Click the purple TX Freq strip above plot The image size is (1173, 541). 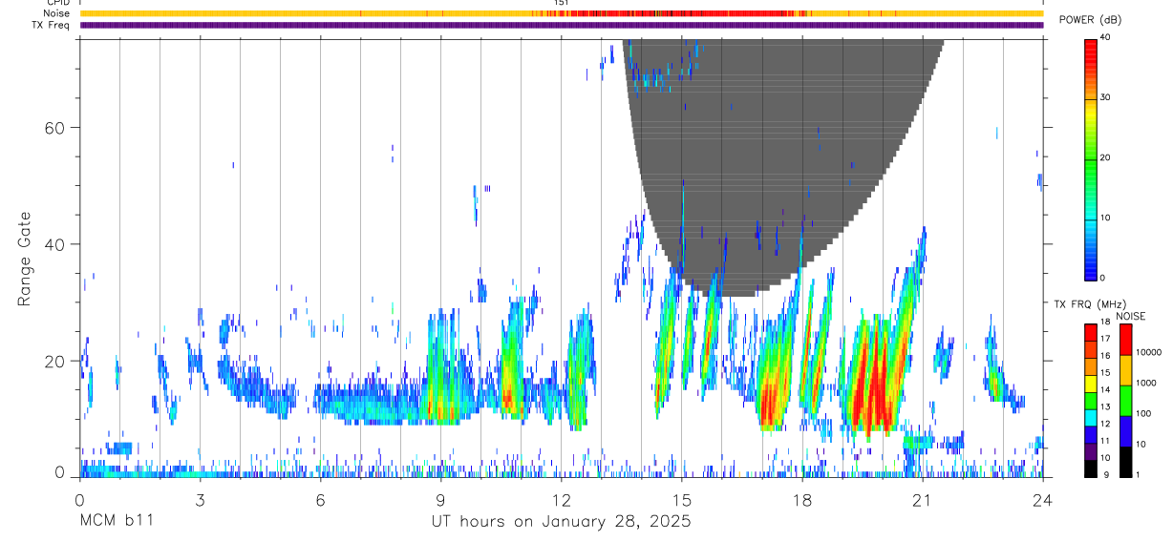[562, 25]
